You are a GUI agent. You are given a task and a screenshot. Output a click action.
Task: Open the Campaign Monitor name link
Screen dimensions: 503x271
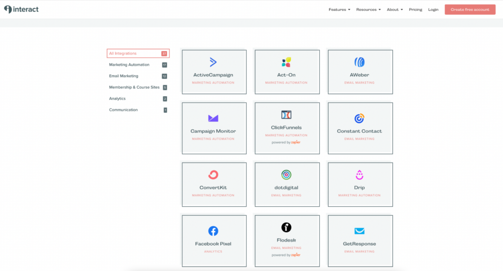tap(213, 131)
